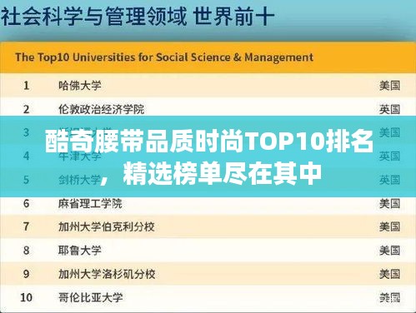The image size is (416, 313).
Task: Click rank number 1 beside 哈佛大学
Action: (26, 86)
